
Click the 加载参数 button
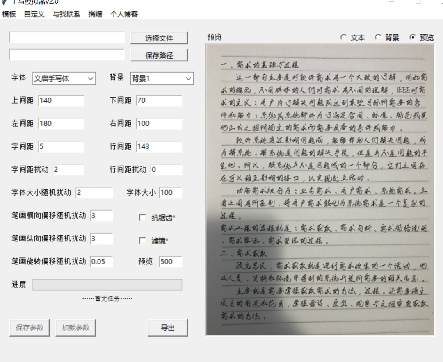(76, 328)
